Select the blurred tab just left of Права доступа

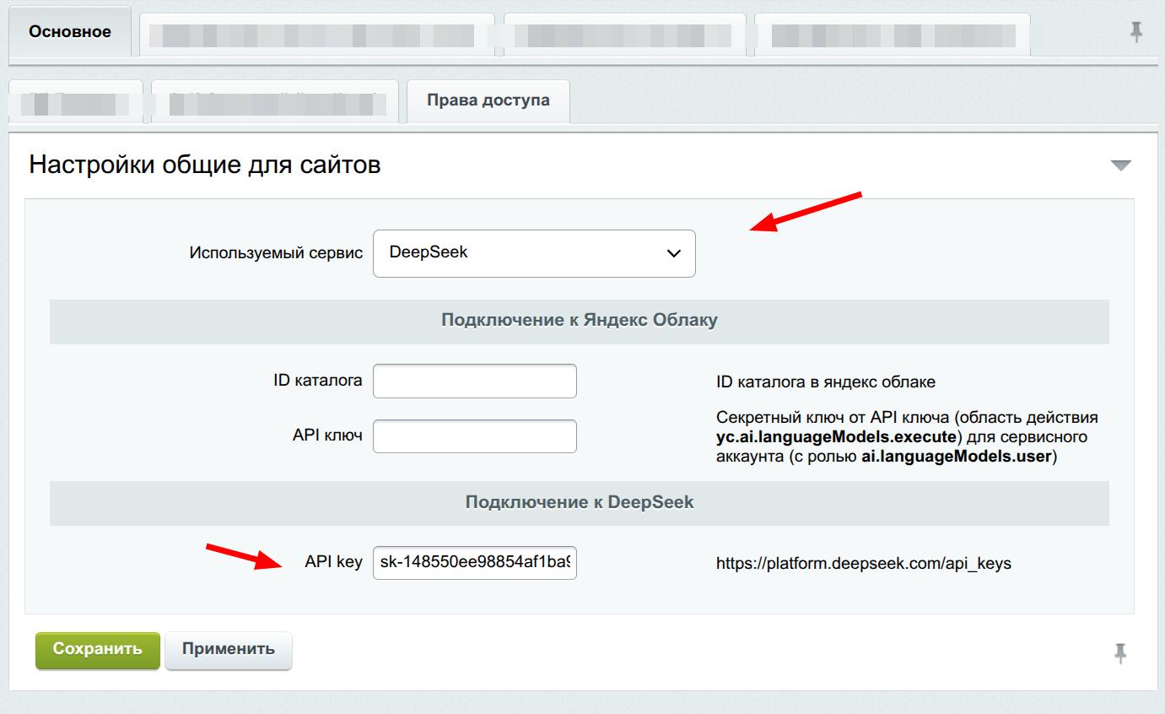(x=274, y=102)
